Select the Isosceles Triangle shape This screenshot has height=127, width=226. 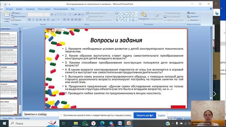coord(117,17)
